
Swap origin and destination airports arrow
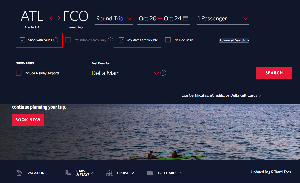(55, 18)
